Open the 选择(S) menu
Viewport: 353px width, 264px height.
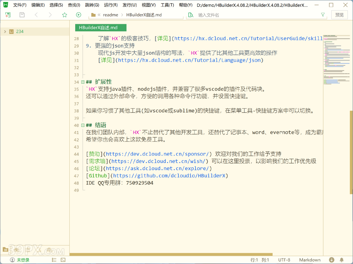tap(56, 5)
